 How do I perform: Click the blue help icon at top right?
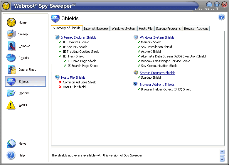[x=221, y=17]
